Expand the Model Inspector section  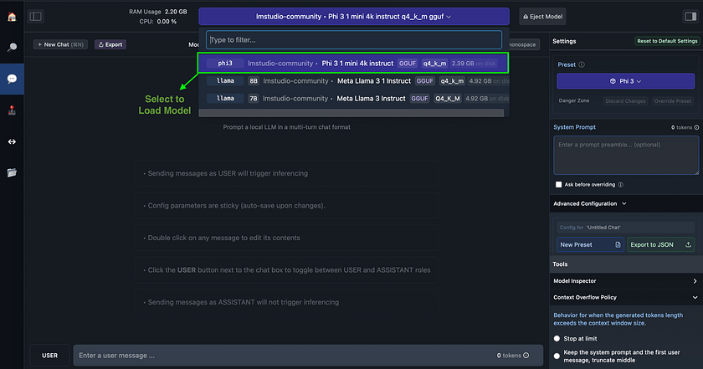click(x=625, y=281)
